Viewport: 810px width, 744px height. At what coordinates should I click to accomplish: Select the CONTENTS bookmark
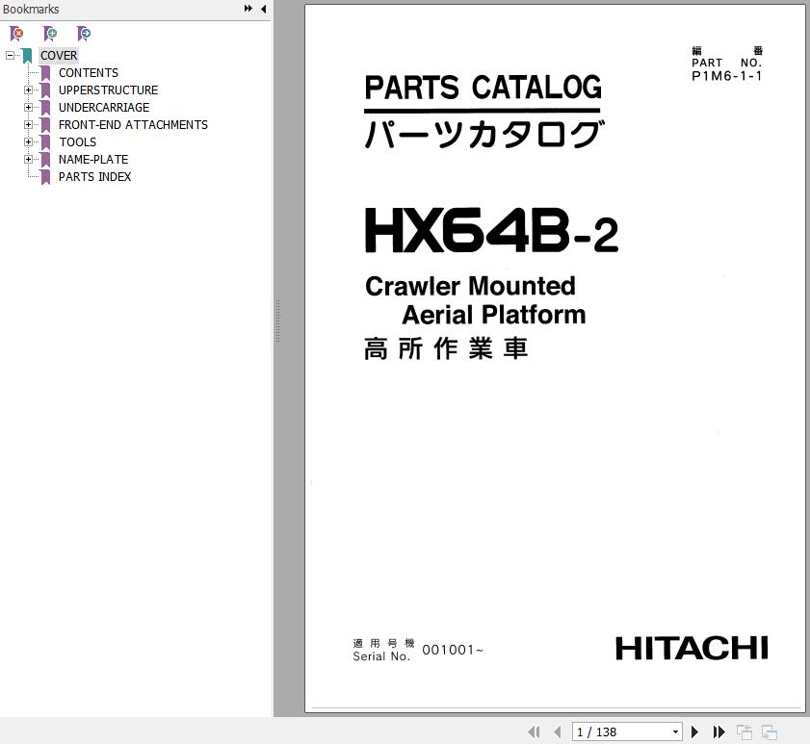click(x=88, y=73)
